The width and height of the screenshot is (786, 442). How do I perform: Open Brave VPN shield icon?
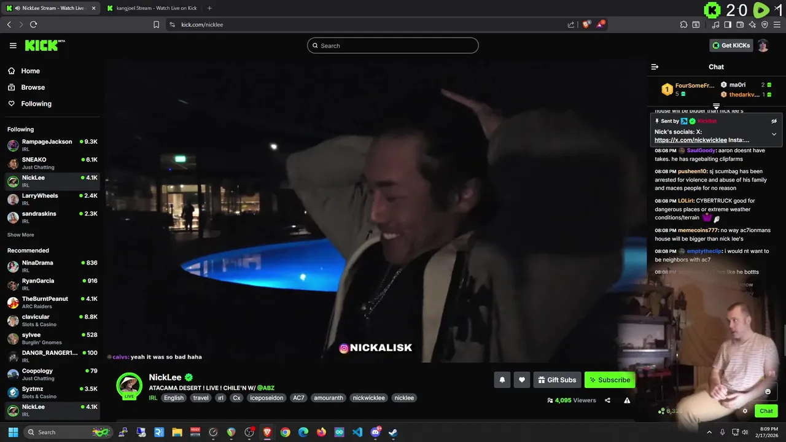(x=765, y=25)
